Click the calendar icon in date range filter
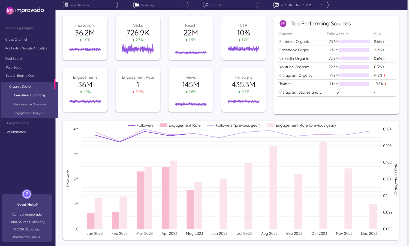The image size is (409, 246). click(277, 5)
